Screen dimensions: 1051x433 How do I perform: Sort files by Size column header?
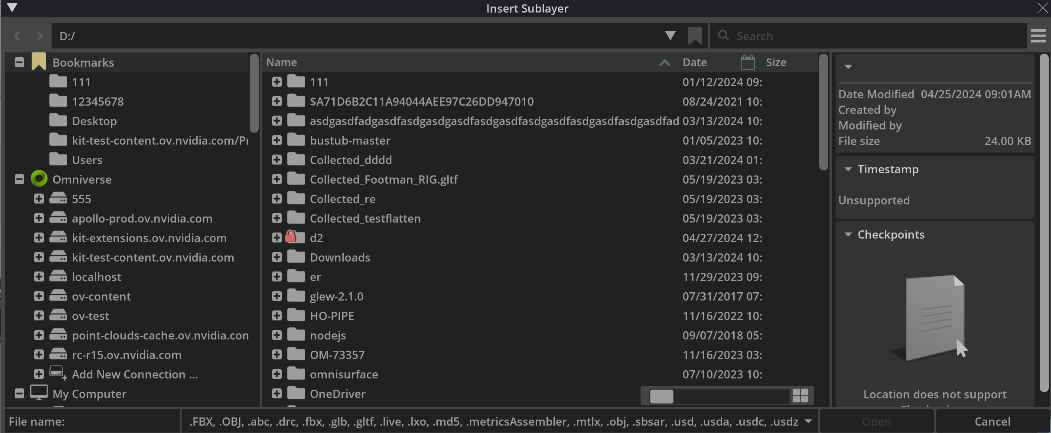[x=776, y=62]
